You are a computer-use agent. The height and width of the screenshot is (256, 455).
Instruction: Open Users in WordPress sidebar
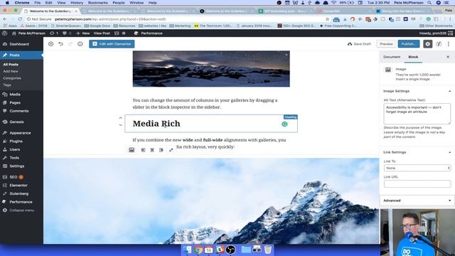coord(15,149)
